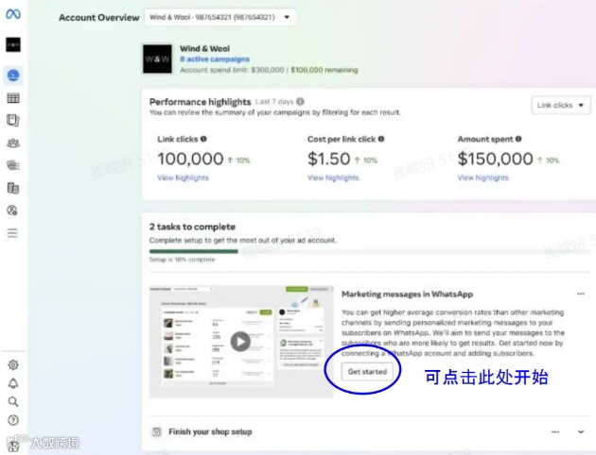Viewport: 596px width, 455px height.
Task: Click the info icon next to Last 7 days
Action: point(300,102)
